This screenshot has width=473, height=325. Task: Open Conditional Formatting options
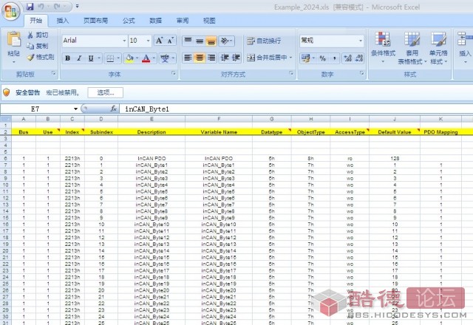click(x=381, y=47)
